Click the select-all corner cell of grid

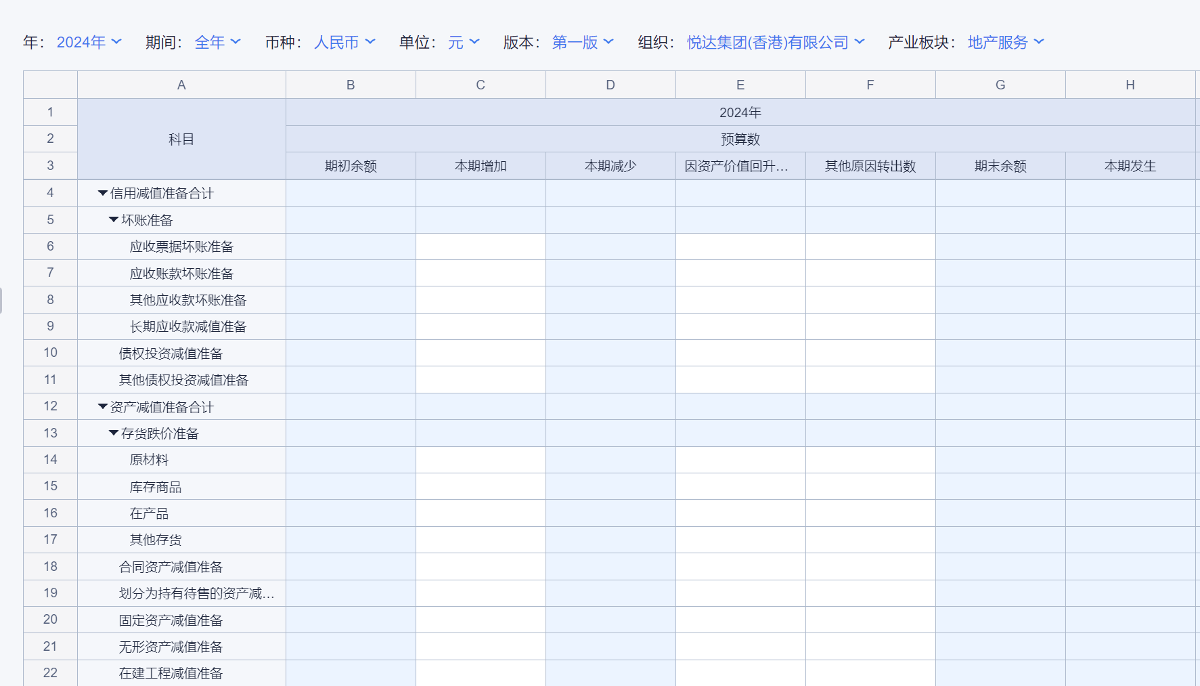(50, 85)
